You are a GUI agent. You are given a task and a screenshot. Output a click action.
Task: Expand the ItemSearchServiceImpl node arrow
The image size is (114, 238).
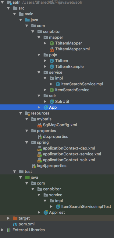pyautogui.click(x=51, y=84)
